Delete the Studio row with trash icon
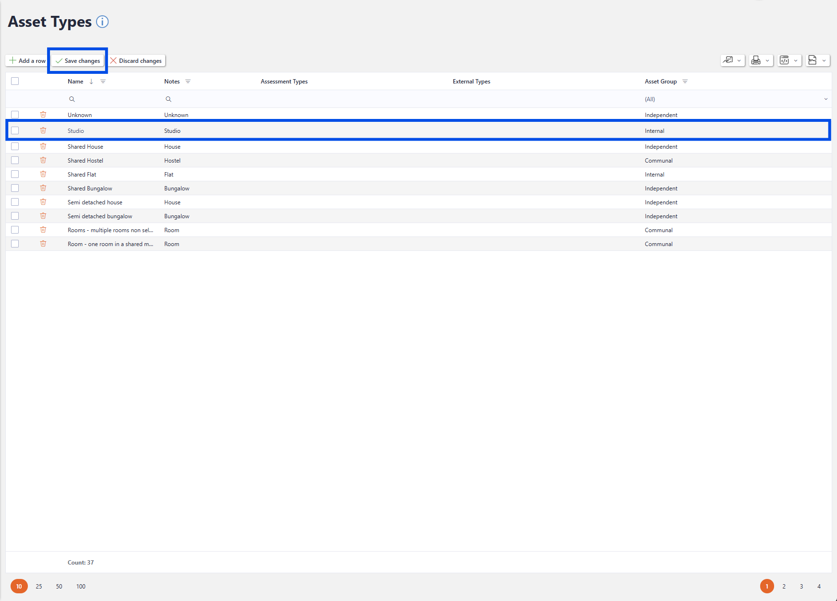Image resolution: width=837 pixels, height=601 pixels. point(43,130)
